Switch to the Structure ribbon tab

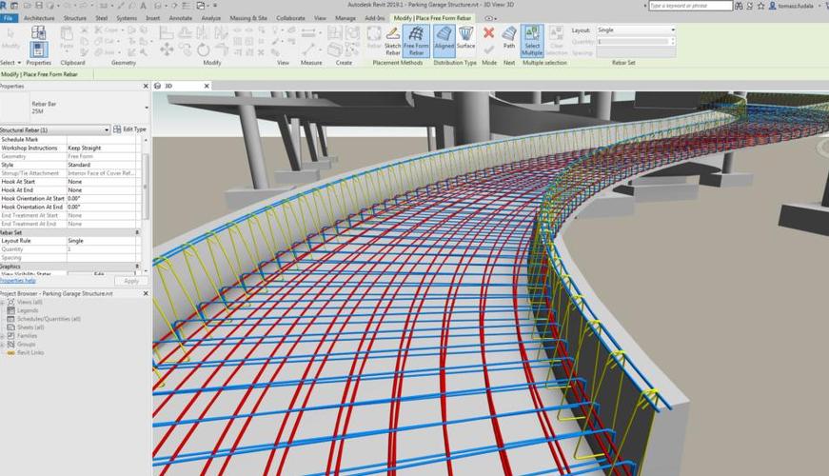[x=75, y=18]
